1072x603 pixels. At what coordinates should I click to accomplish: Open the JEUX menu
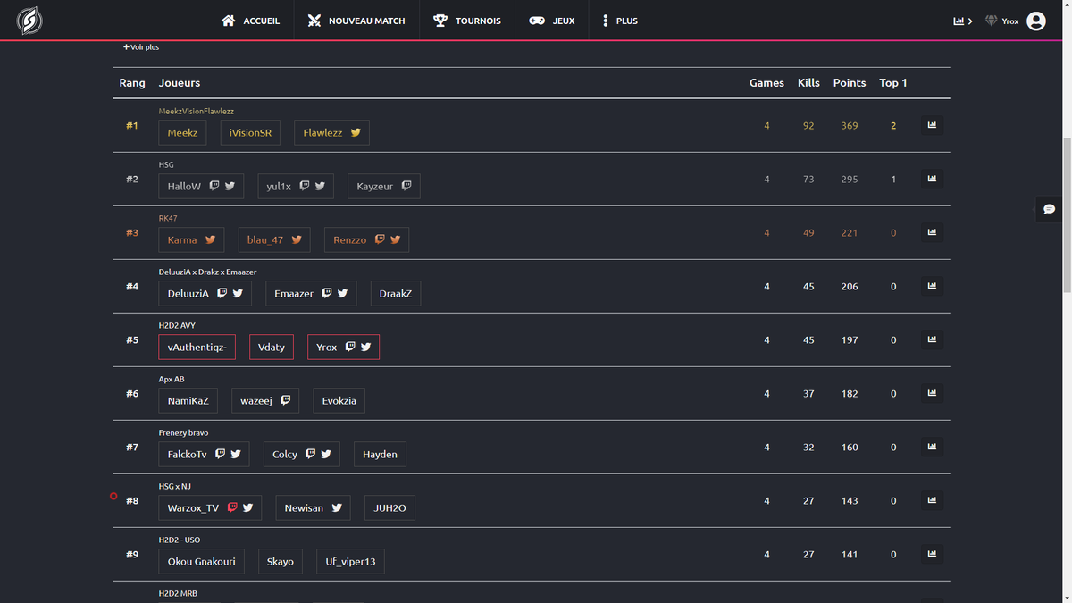[x=552, y=21]
